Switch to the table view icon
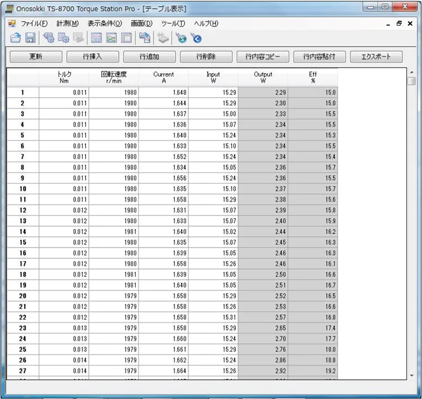This screenshot has width=422, height=399. pyautogui.click(x=126, y=38)
